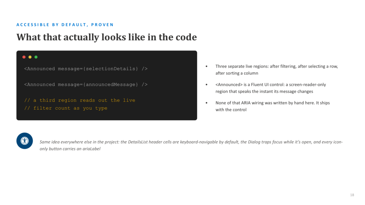Click the selectionDetails Announced code line
365x205 pixels.
(86, 69)
